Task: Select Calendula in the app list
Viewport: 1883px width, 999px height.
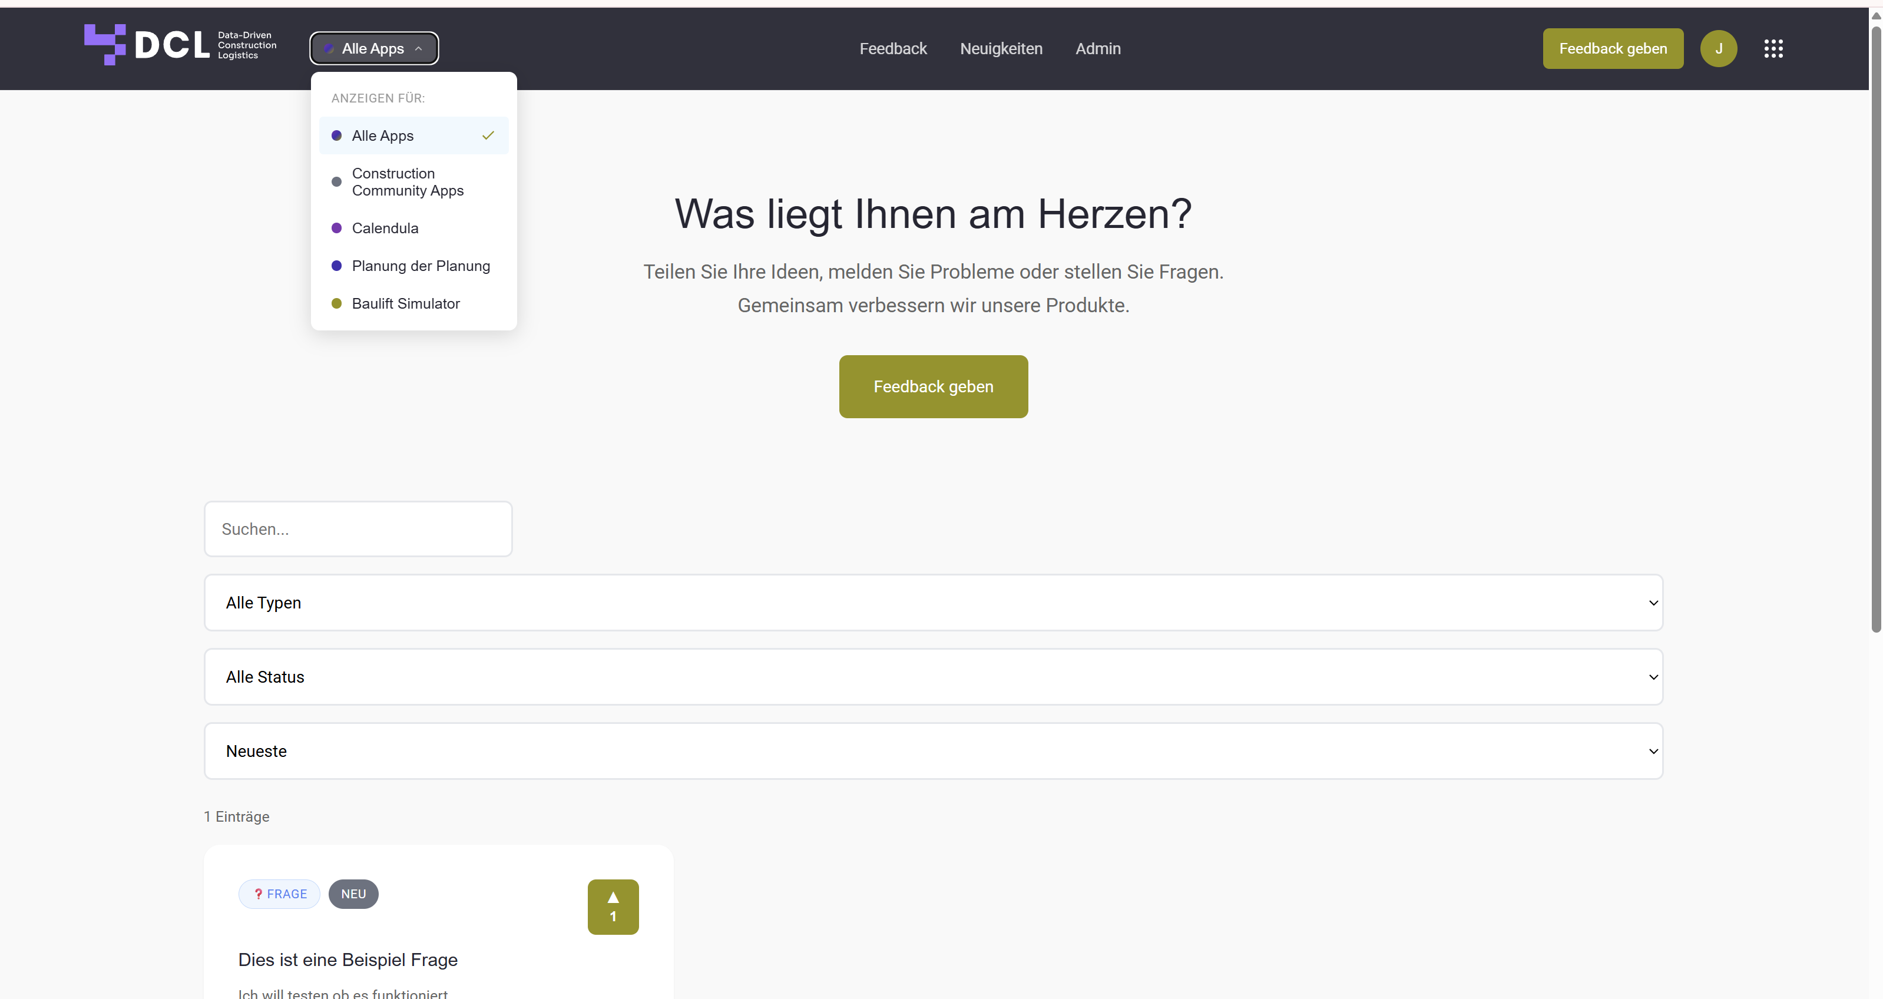Action: [x=413, y=228]
